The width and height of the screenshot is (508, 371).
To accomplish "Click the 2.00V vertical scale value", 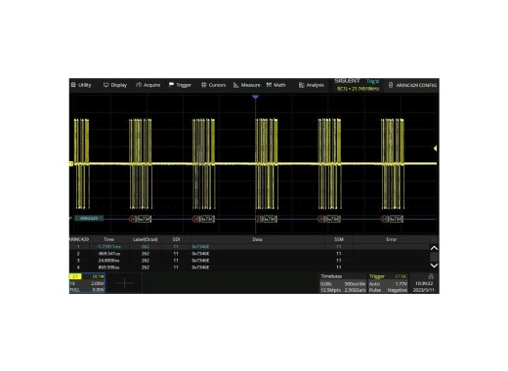I will click(98, 283).
